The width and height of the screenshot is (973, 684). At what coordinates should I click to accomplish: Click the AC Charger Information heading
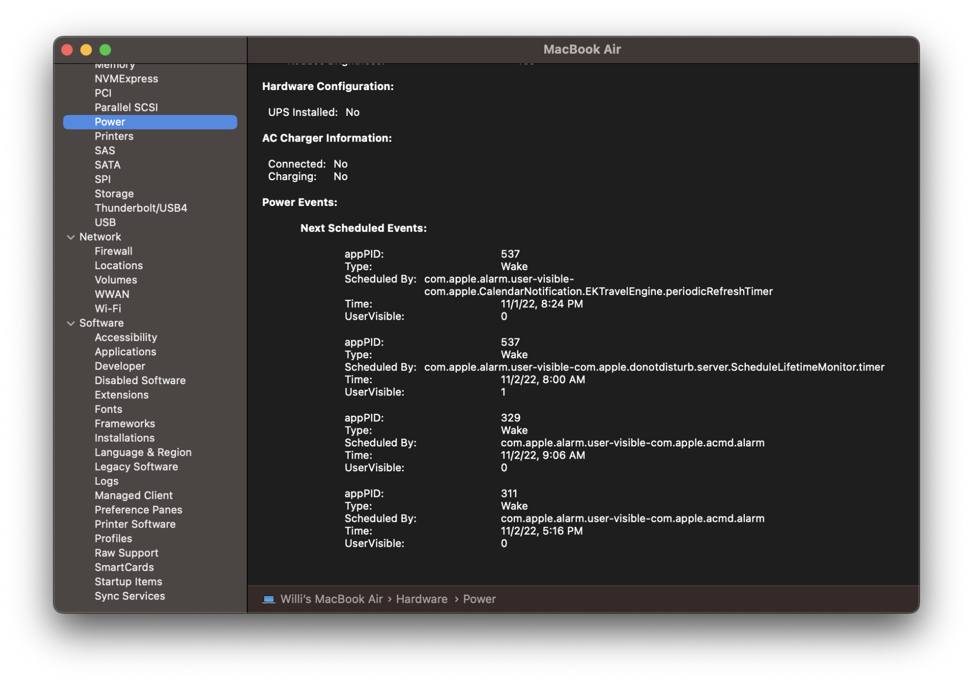[x=327, y=138]
